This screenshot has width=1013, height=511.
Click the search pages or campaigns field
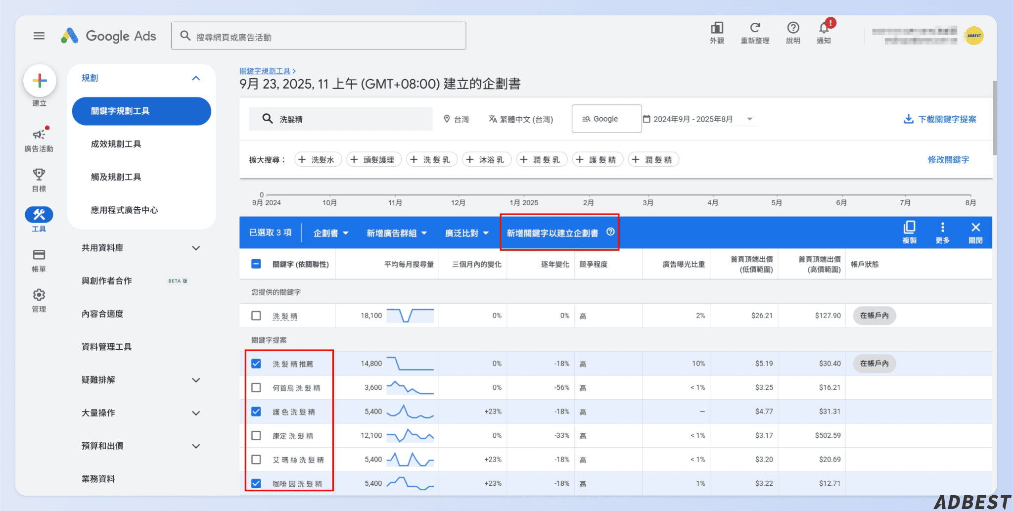click(319, 37)
